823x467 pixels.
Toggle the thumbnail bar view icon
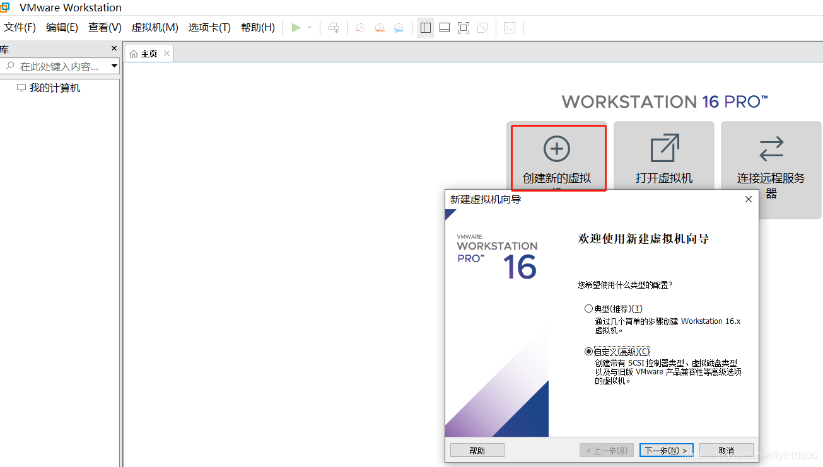(x=445, y=28)
